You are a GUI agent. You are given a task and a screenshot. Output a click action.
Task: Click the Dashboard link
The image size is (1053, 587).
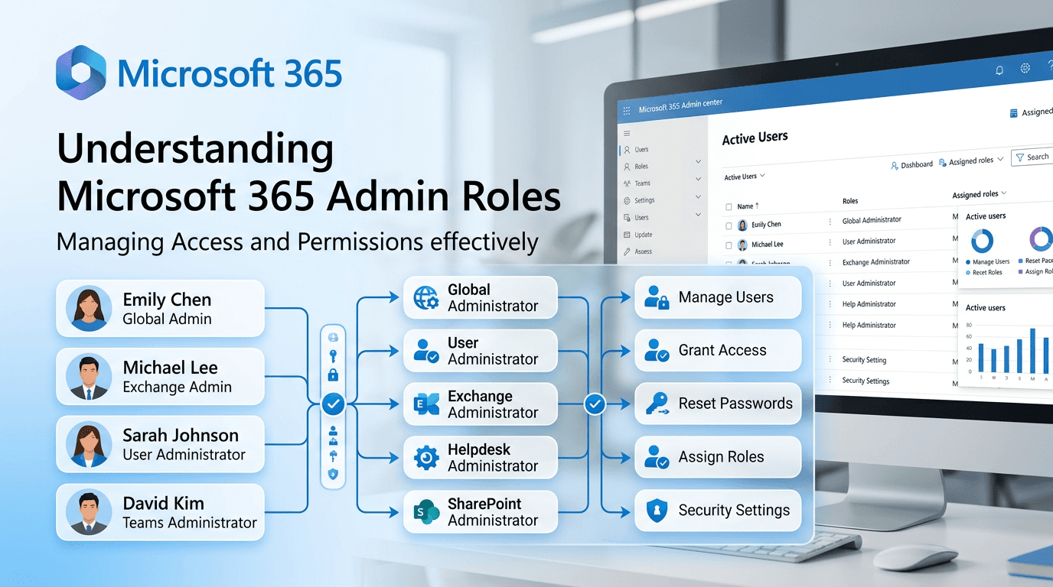coord(918,164)
